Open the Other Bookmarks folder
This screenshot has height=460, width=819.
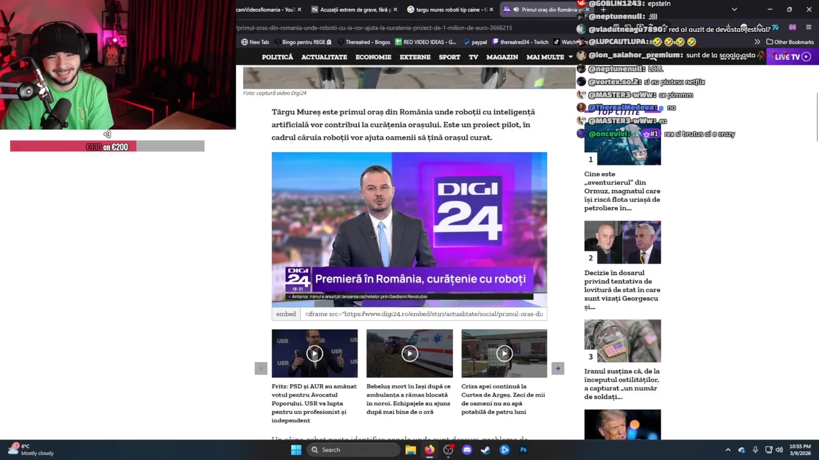(x=790, y=42)
